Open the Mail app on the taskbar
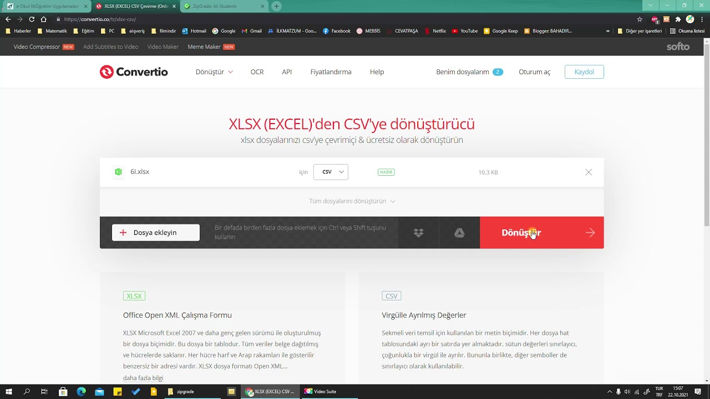 pyautogui.click(x=99, y=391)
